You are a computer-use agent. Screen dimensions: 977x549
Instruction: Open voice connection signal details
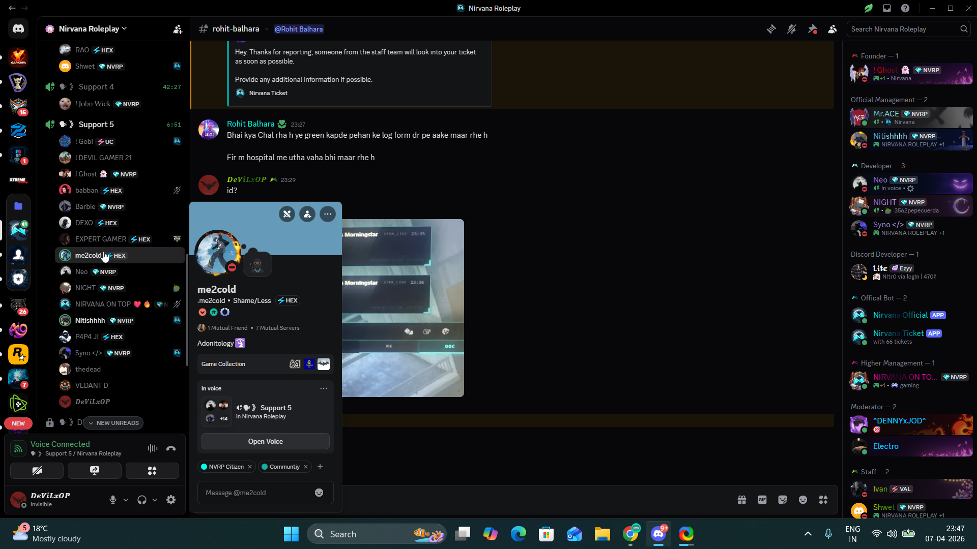click(x=18, y=448)
